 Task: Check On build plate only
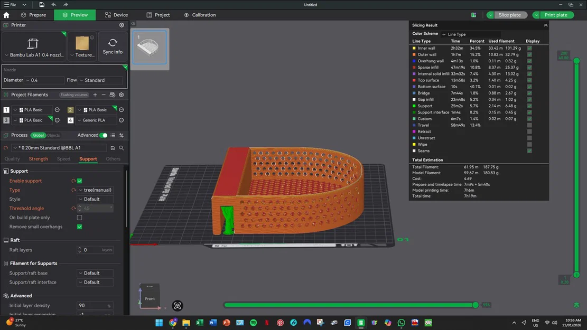79,218
